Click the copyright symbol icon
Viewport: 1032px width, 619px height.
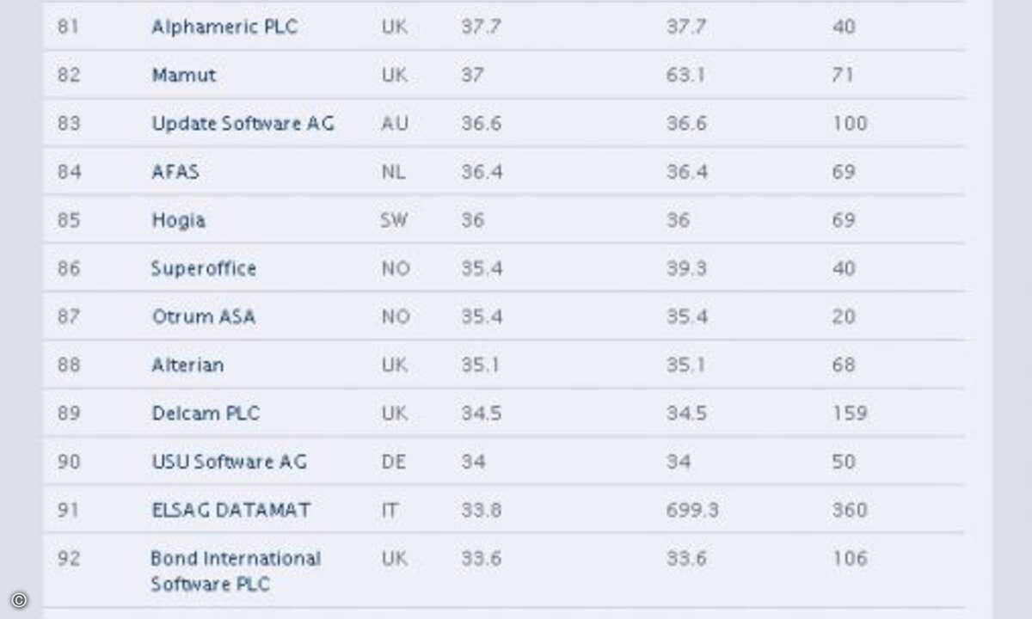coord(20,600)
